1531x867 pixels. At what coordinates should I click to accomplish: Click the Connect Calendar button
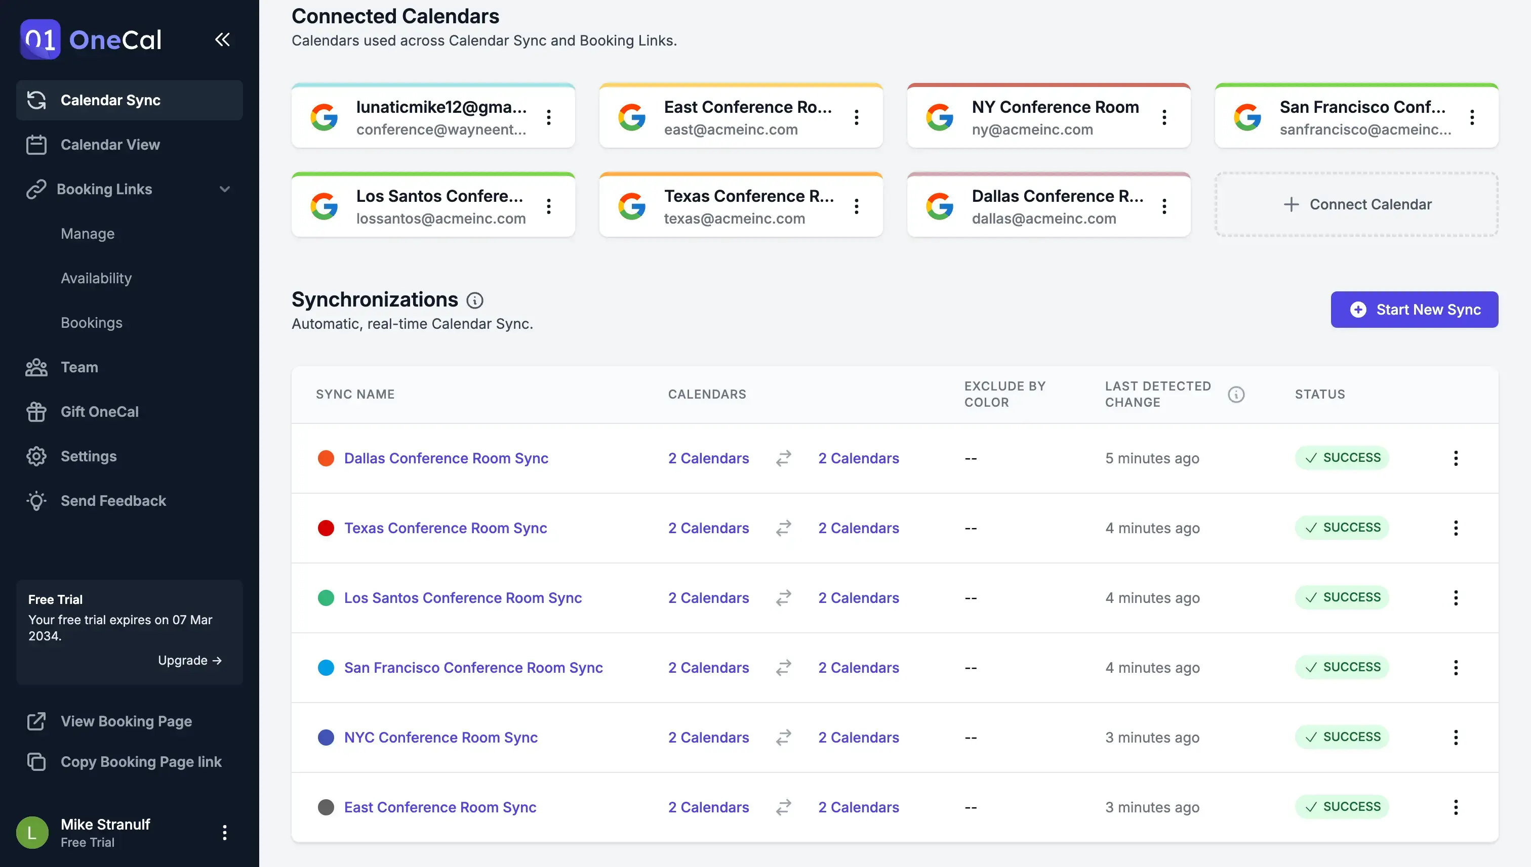(x=1356, y=204)
